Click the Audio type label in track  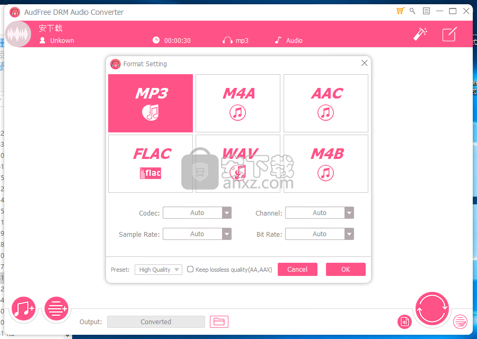(x=294, y=40)
